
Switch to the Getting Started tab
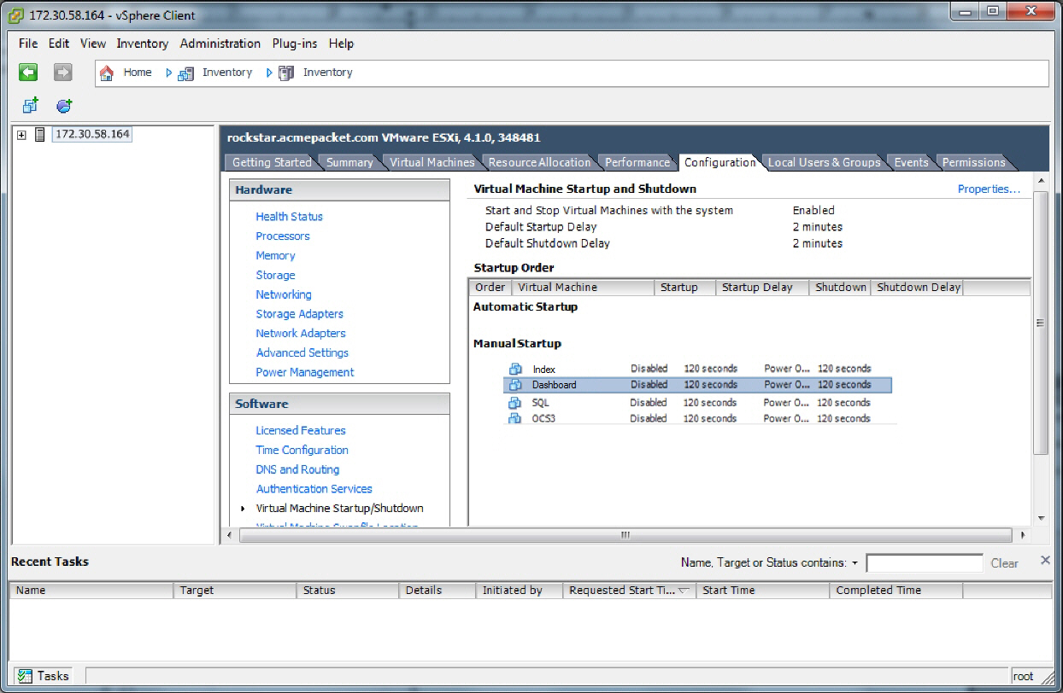tap(272, 162)
